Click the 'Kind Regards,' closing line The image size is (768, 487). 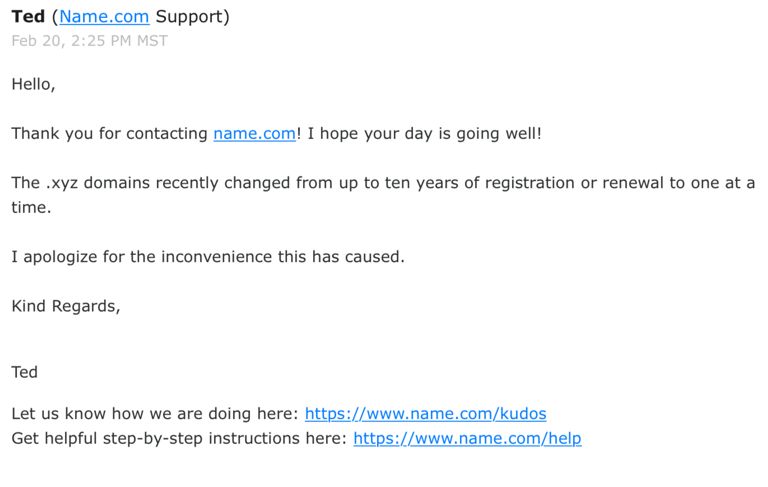[66, 306]
